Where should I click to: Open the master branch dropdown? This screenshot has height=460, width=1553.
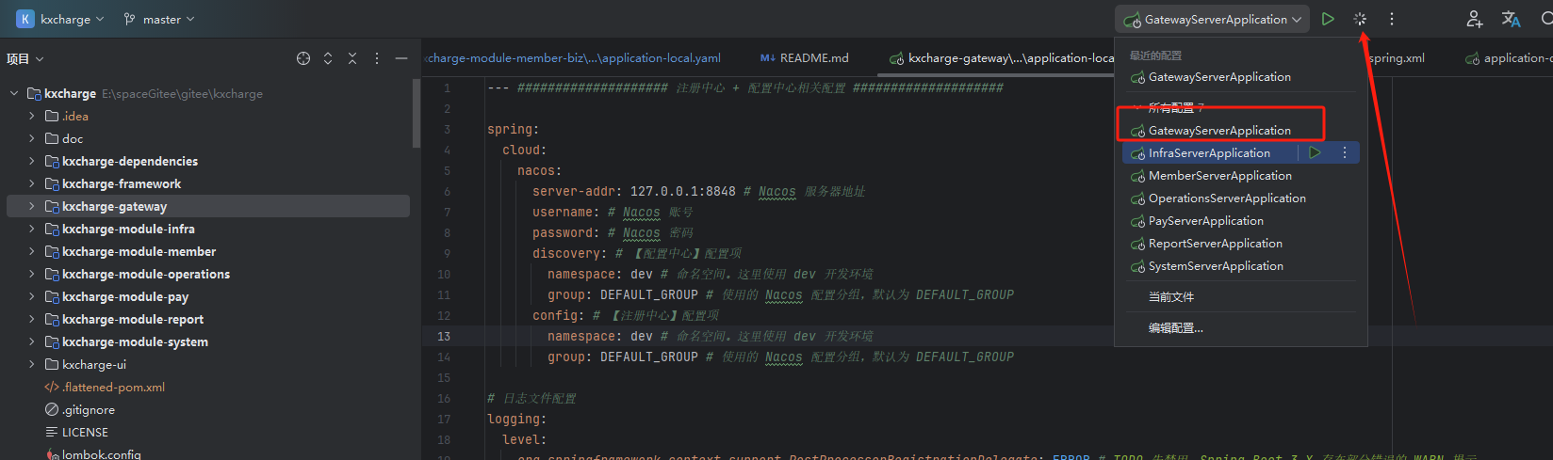pos(159,19)
